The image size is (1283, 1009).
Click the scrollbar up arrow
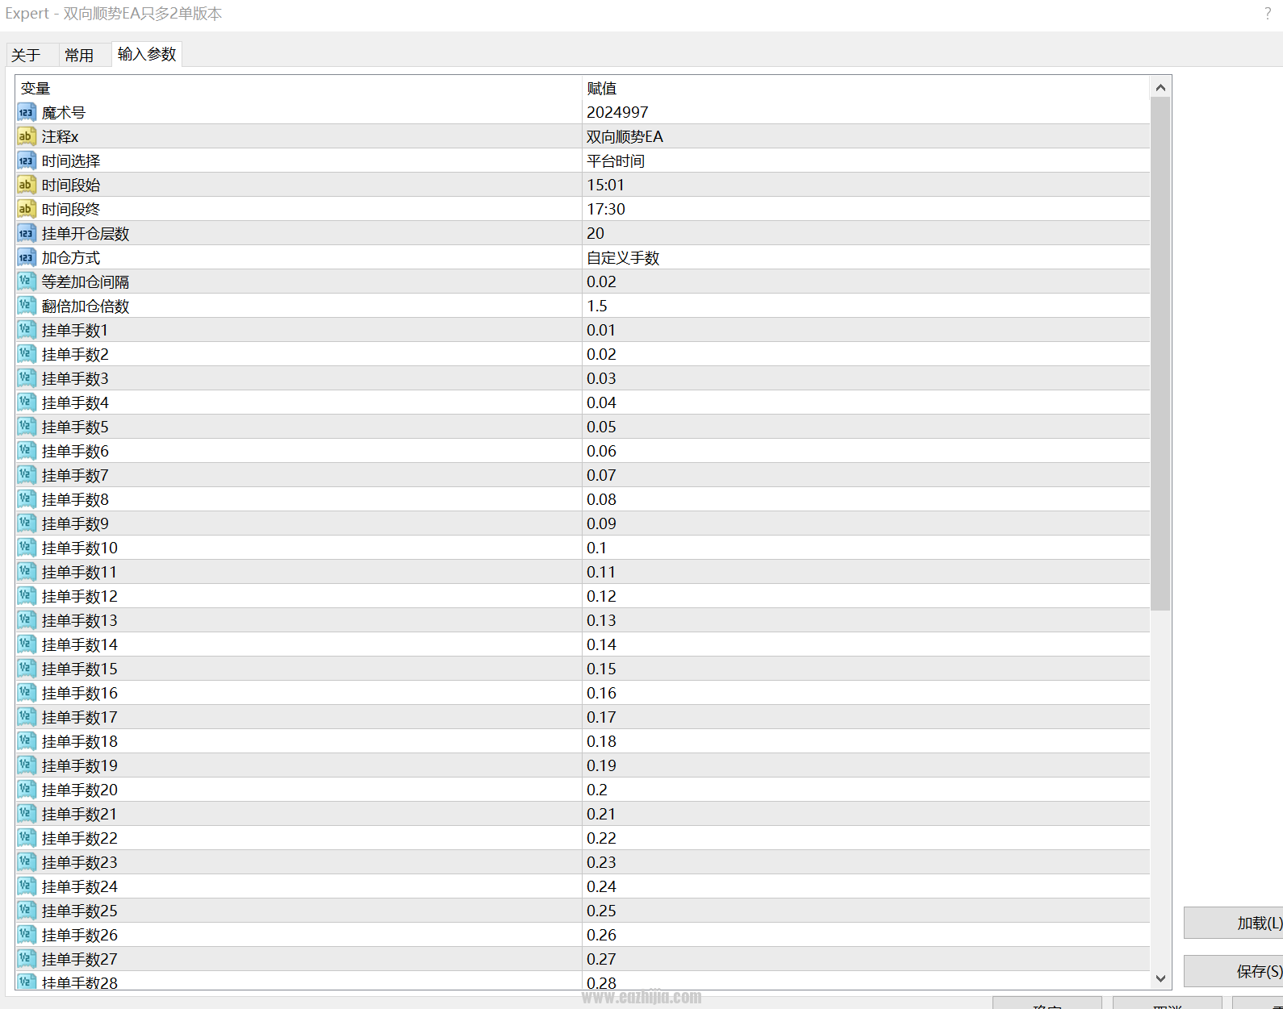tap(1160, 87)
